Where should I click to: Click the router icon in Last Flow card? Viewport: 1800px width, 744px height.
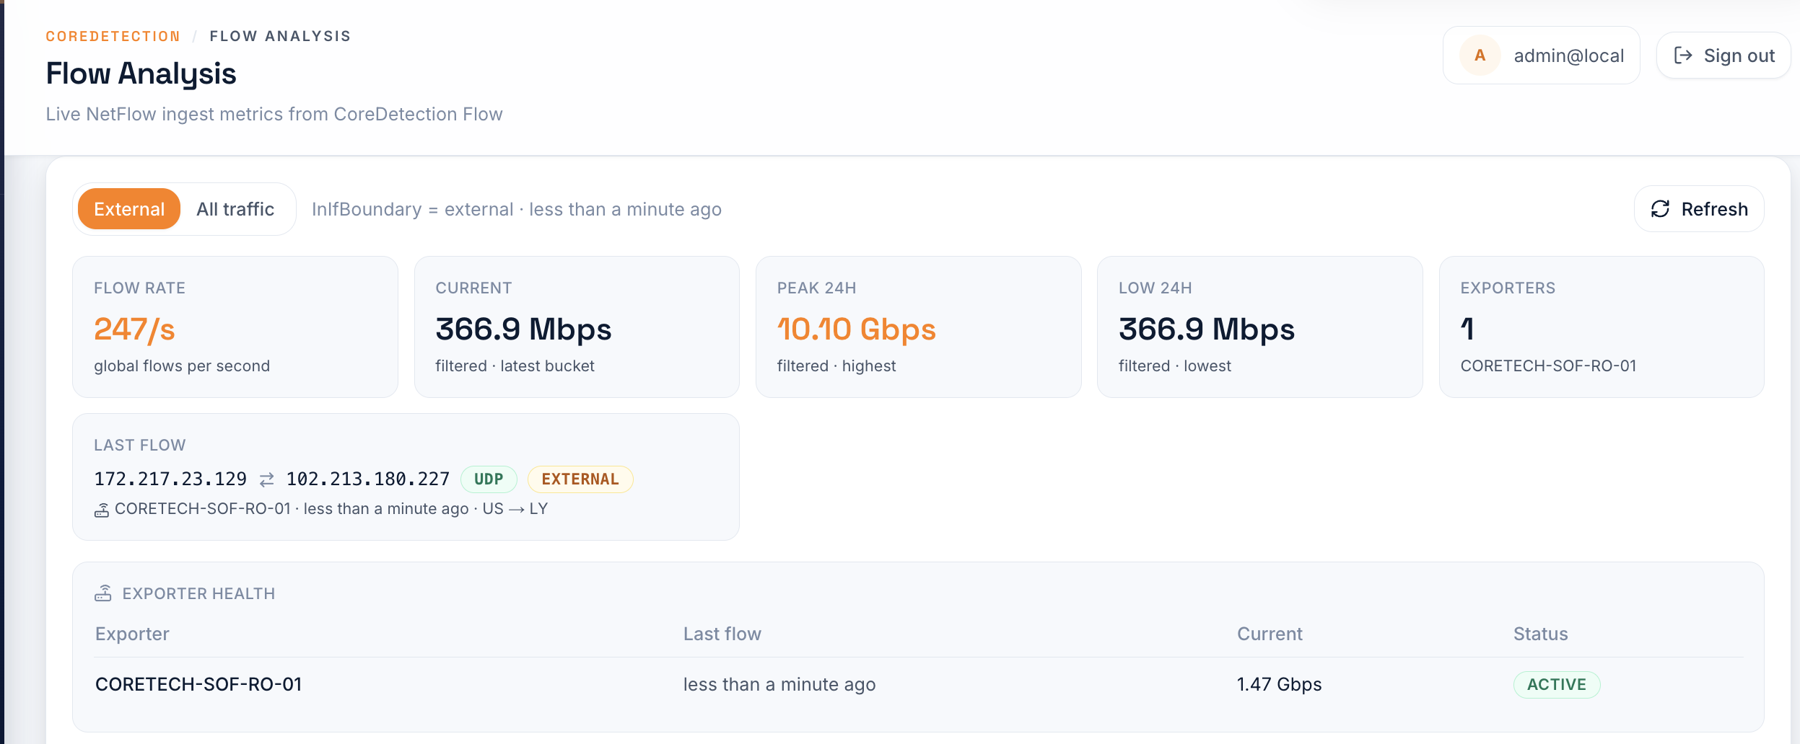(102, 510)
